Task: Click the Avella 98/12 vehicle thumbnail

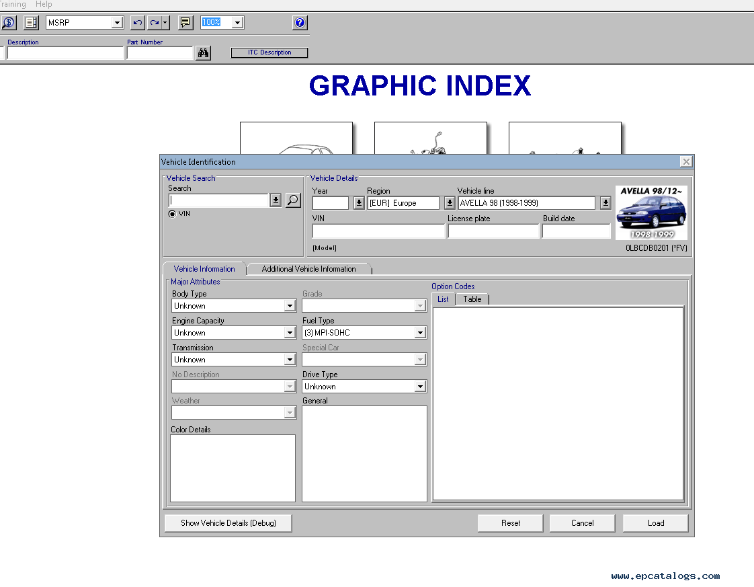Action: [652, 212]
